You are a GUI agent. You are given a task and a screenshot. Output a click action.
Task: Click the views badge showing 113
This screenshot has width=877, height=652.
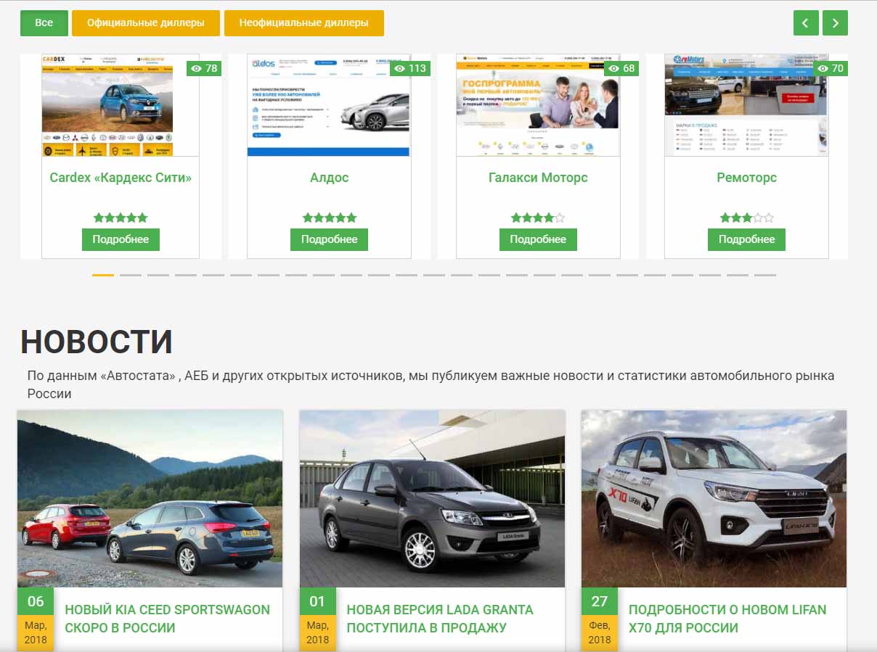tap(410, 68)
